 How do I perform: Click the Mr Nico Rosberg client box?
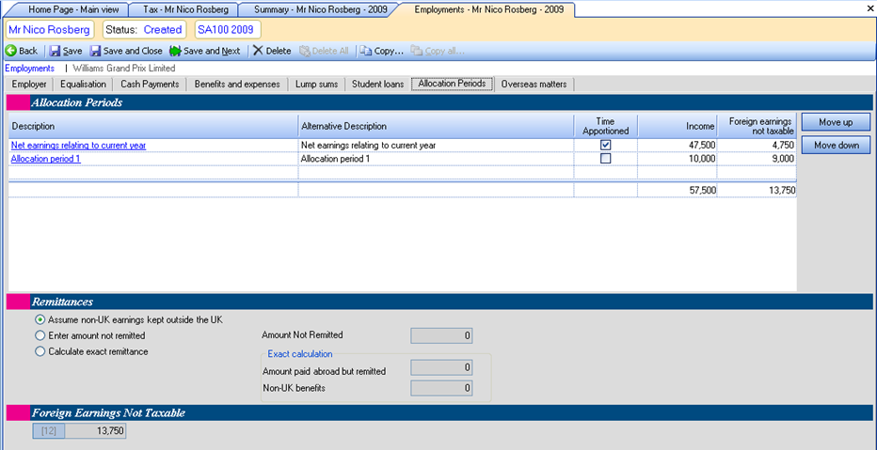pyautogui.click(x=49, y=29)
